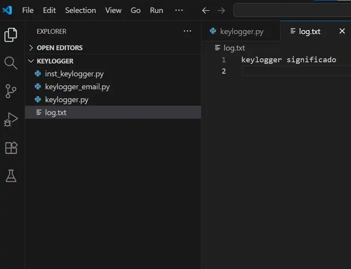Close the log.txt tab
Image resolution: width=351 pixels, height=269 pixels.
342,31
